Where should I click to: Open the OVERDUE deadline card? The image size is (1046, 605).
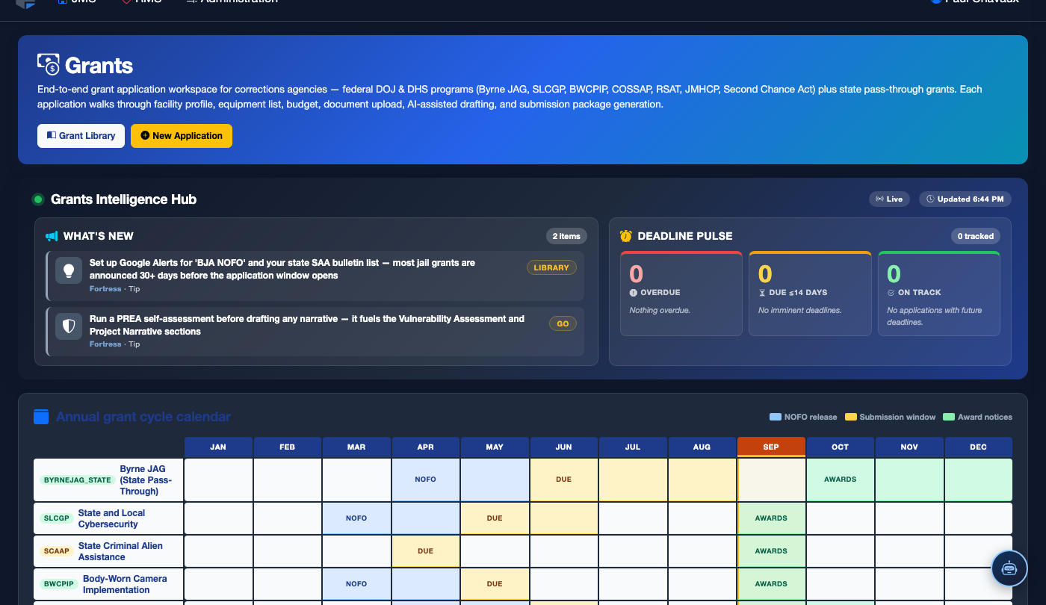click(x=681, y=294)
